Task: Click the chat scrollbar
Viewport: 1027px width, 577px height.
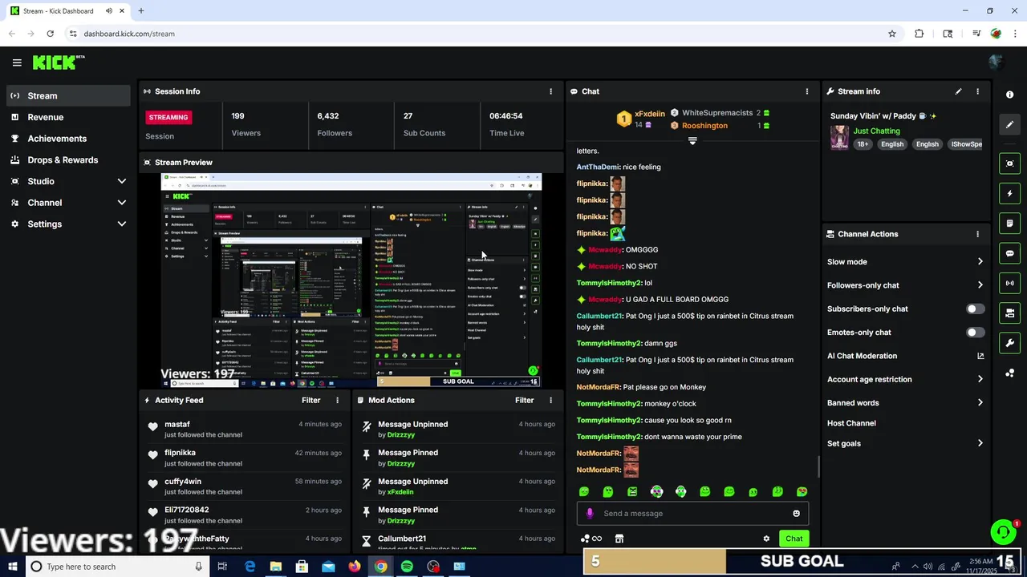Action: click(x=818, y=465)
